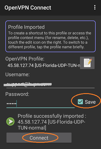Select the OpenVPN Profile label
Image resolution: width=101 pixels, height=149 pixels.
tap(25, 59)
